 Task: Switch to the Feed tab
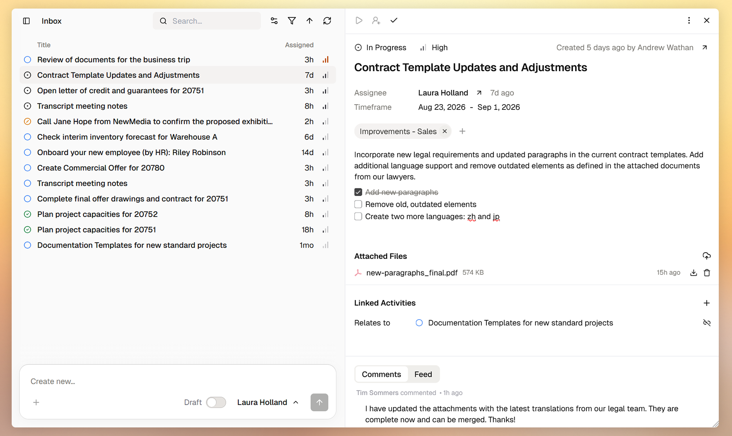423,374
